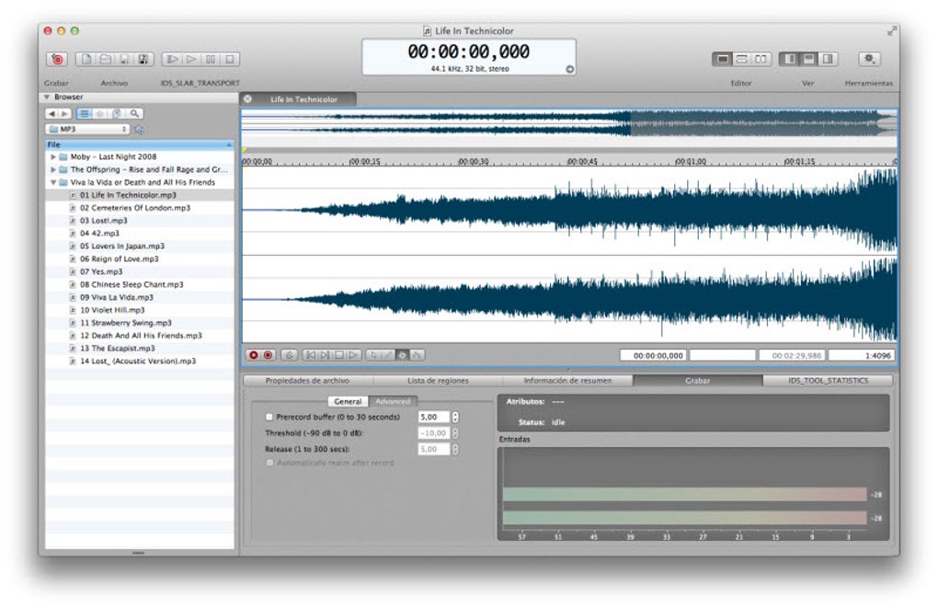The height and width of the screenshot is (609, 938).
Task: Open the Herramientas gear menu
Action: (x=868, y=59)
